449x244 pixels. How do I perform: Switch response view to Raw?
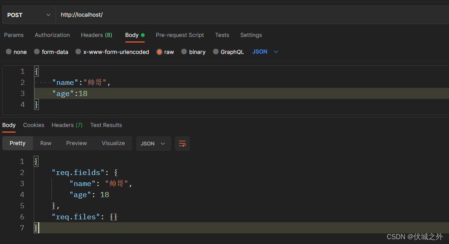pyautogui.click(x=45, y=143)
